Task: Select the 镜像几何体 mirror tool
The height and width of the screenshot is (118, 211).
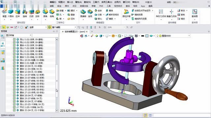Action: click(171, 13)
